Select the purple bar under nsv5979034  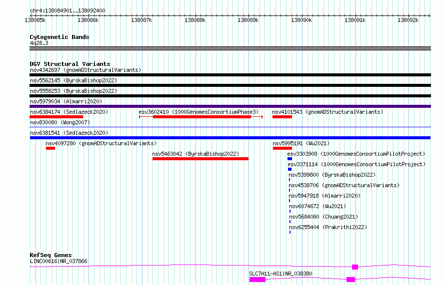[x=230, y=106]
